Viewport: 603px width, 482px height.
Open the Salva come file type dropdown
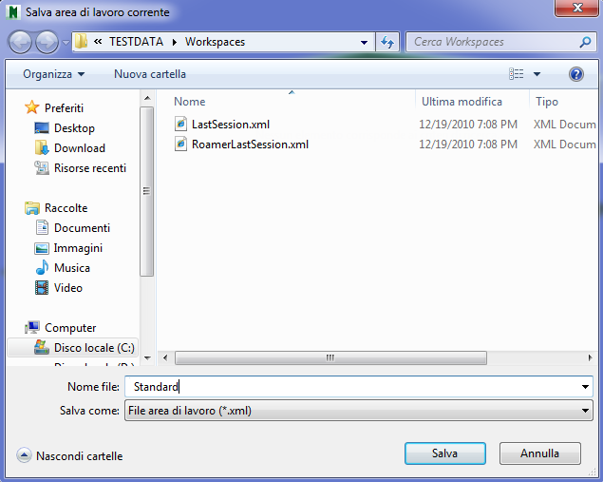(x=358, y=411)
